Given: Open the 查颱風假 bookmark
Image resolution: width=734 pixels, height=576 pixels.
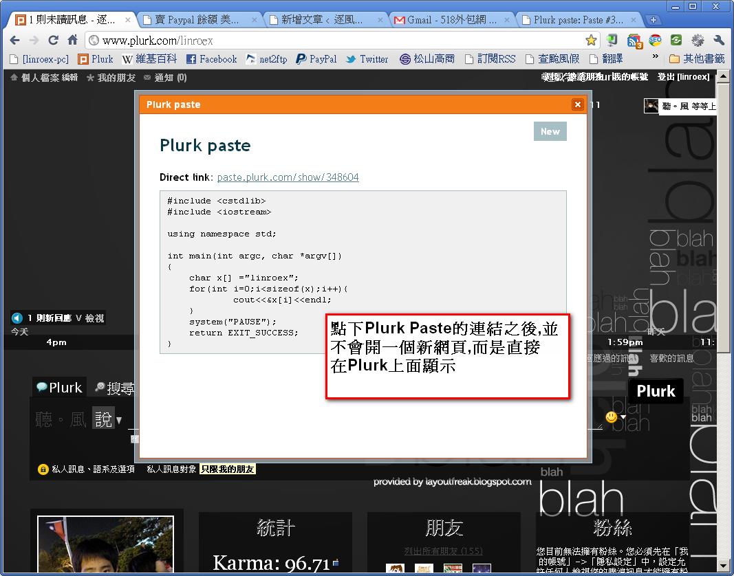Looking at the screenshot, I should pyautogui.click(x=552, y=59).
